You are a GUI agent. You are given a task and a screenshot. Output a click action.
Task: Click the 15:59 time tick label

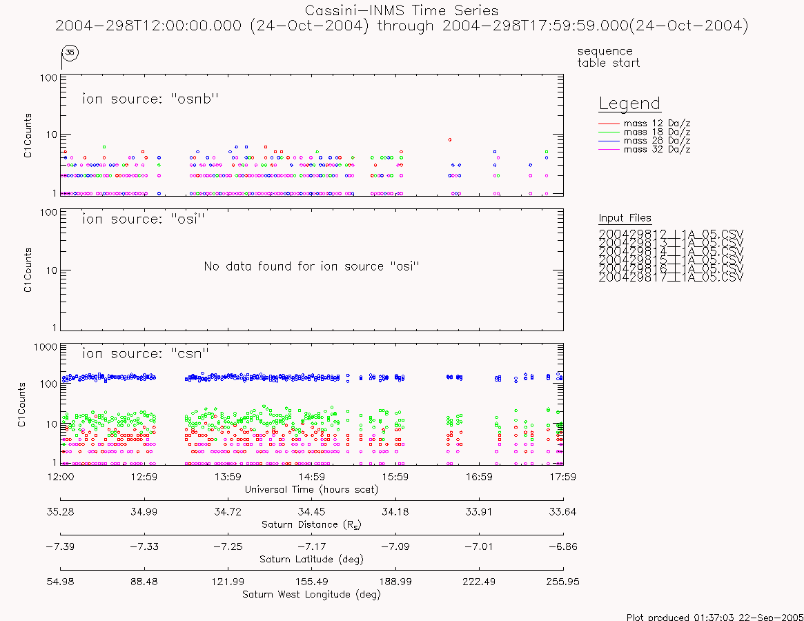(x=395, y=477)
